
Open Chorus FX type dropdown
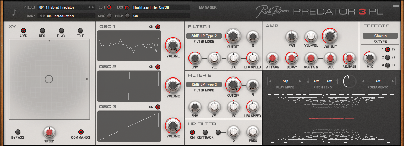(x=380, y=36)
